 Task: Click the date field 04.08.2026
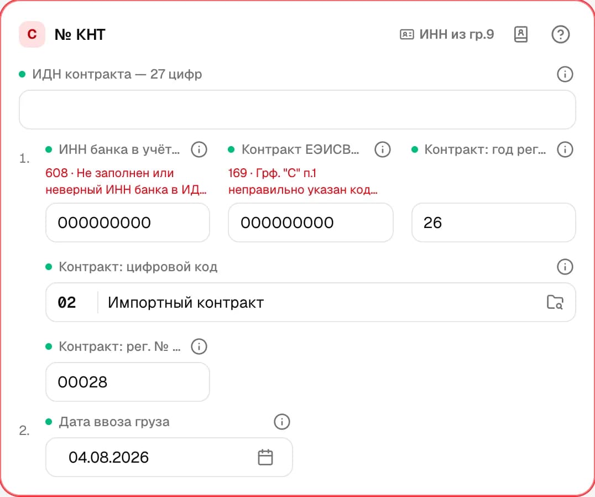pos(169,457)
